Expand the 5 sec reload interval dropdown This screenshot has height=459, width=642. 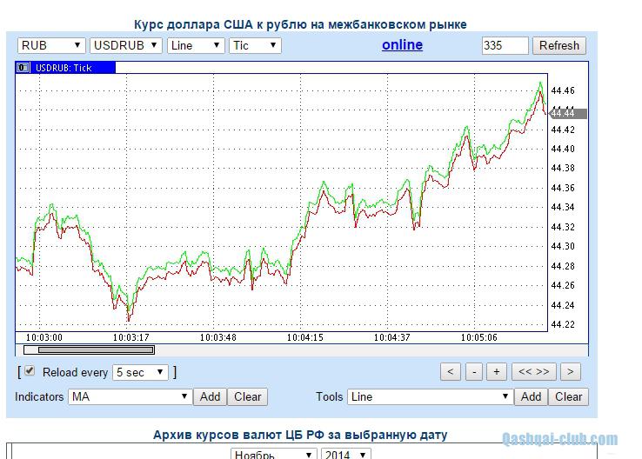click(140, 372)
